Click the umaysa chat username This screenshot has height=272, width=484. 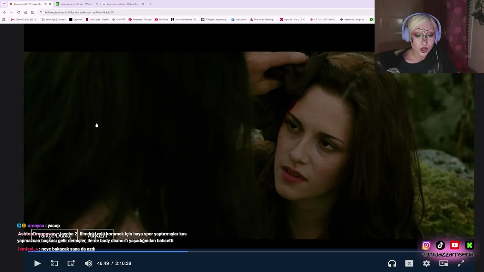click(x=36, y=226)
